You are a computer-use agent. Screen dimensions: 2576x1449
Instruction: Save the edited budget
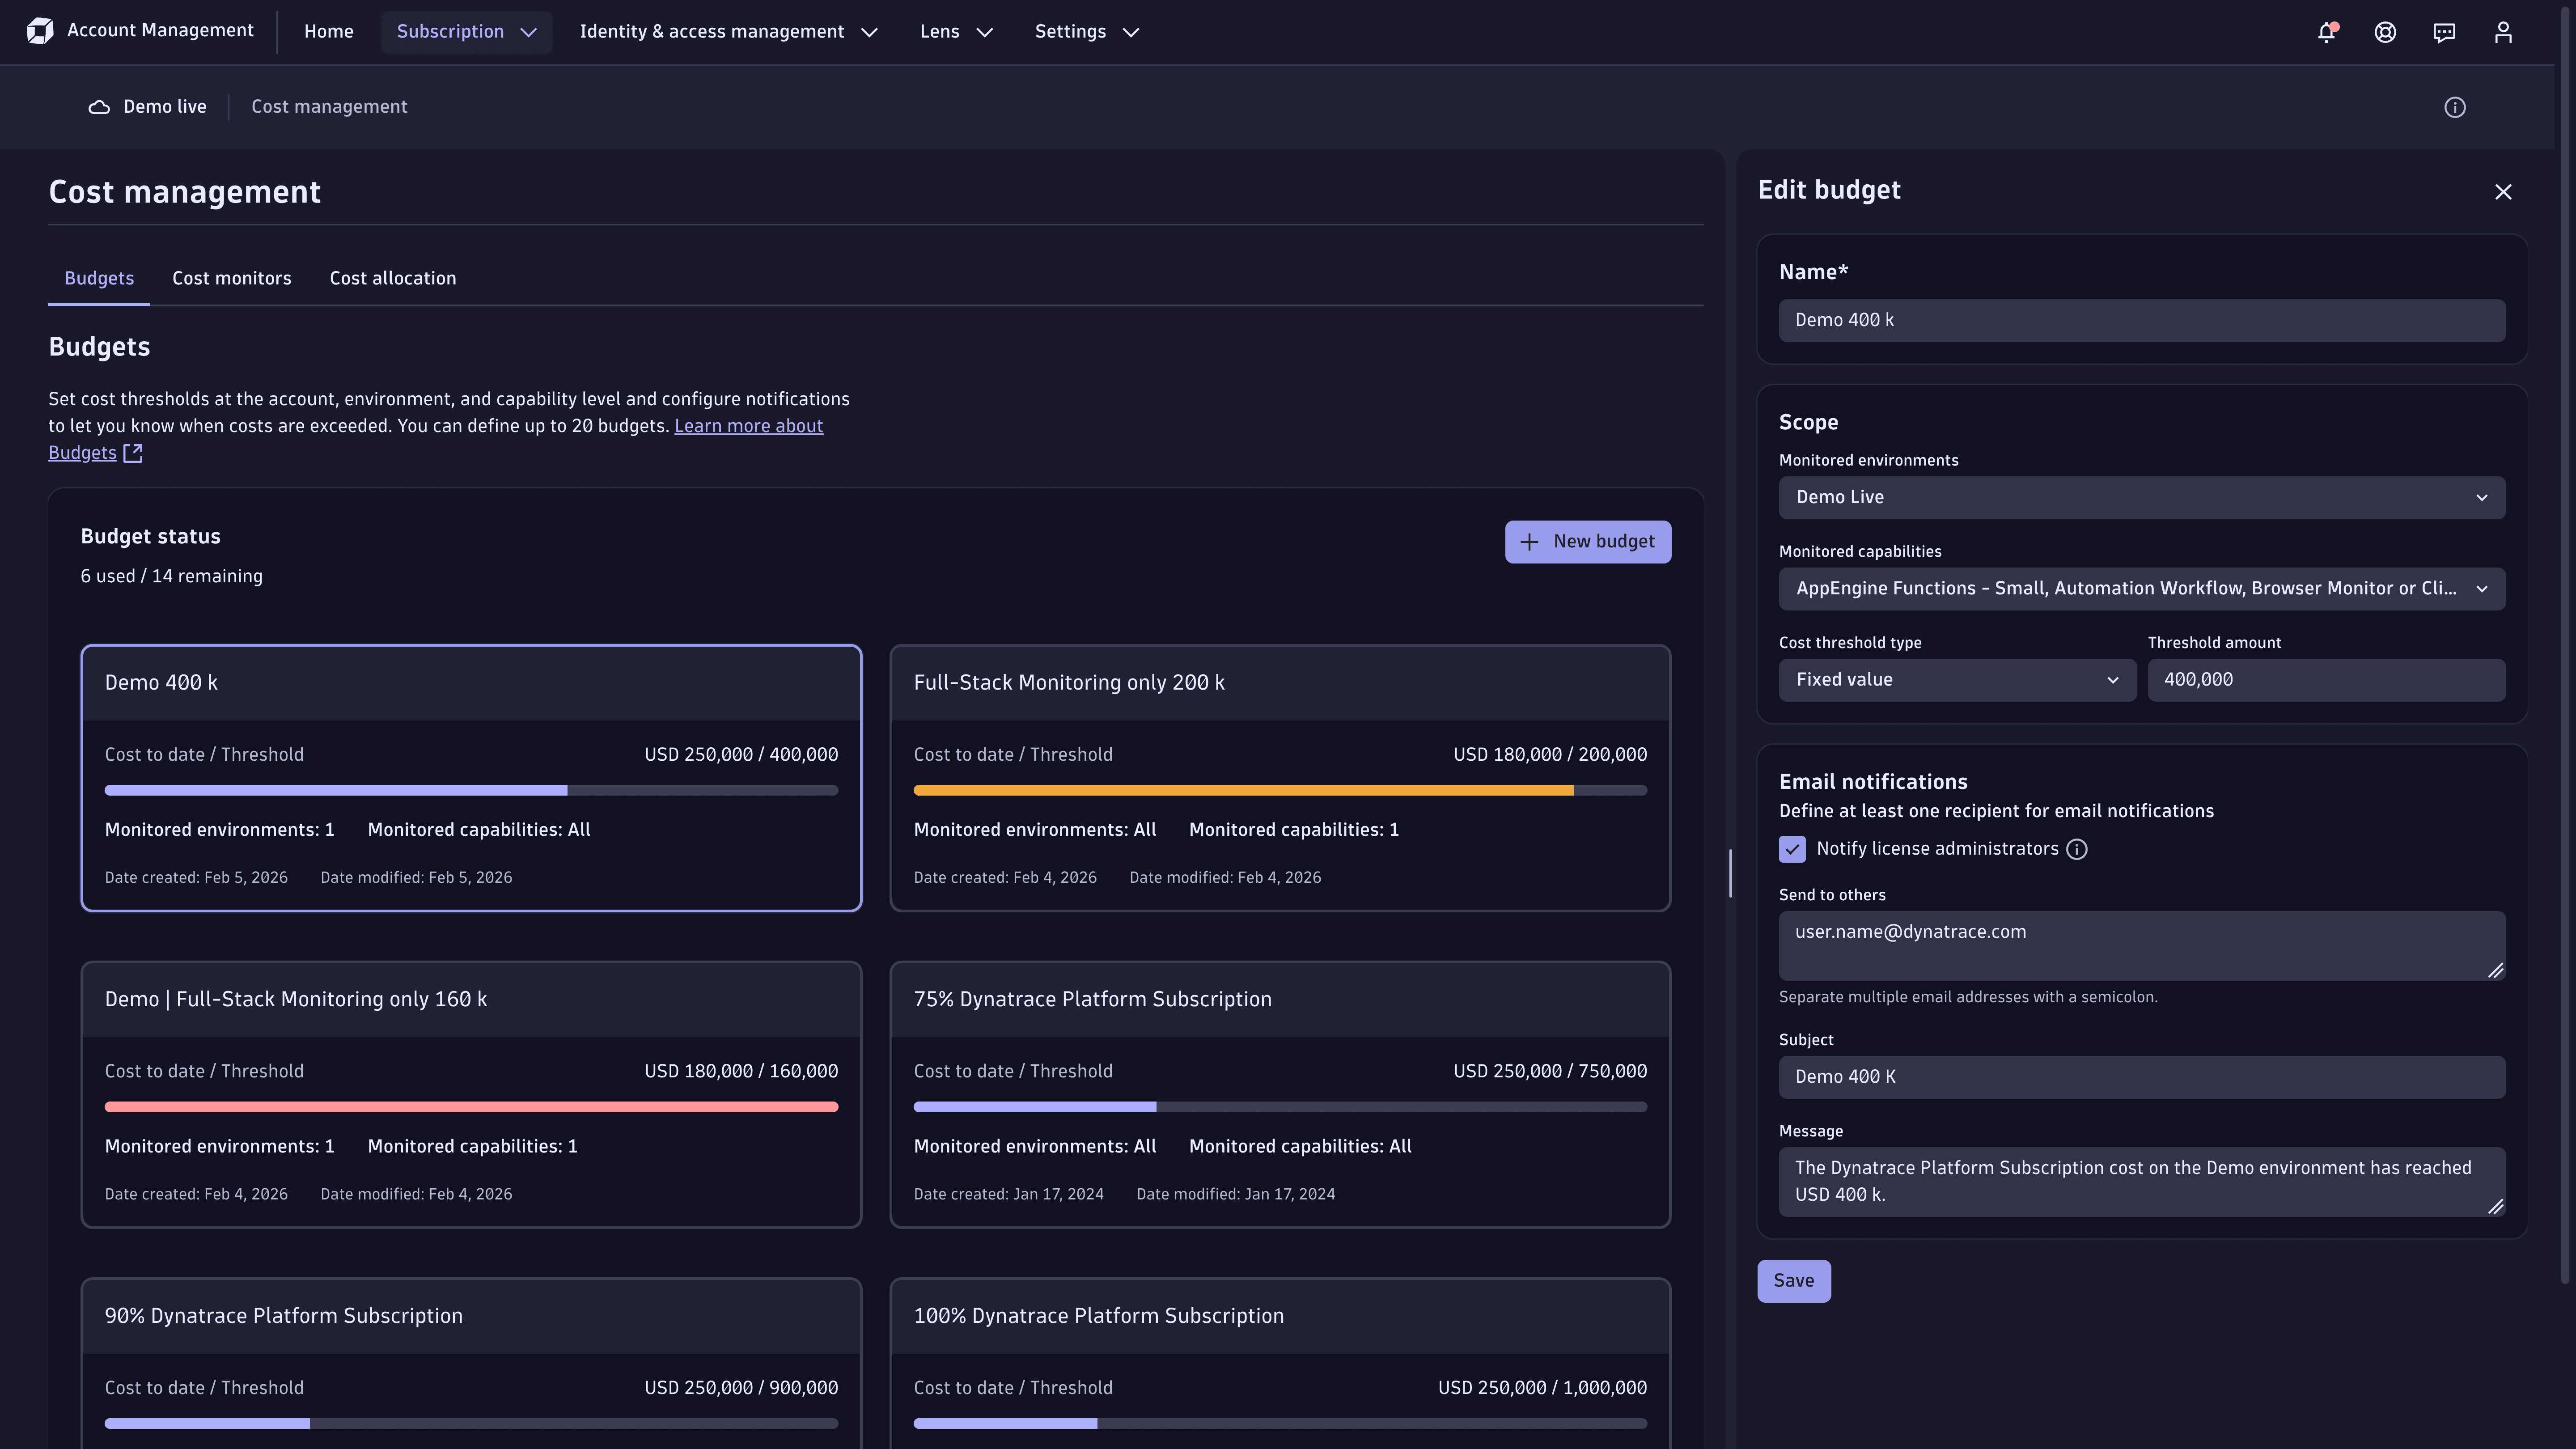pyautogui.click(x=1794, y=1280)
